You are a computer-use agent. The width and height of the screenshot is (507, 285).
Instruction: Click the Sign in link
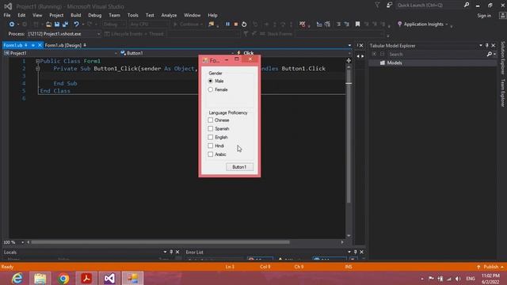point(484,16)
